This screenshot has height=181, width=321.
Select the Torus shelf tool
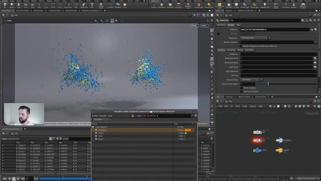point(26,5)
